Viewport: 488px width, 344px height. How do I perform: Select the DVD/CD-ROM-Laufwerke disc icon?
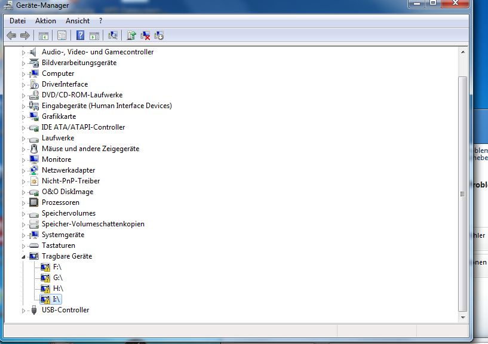coord(33,95)
